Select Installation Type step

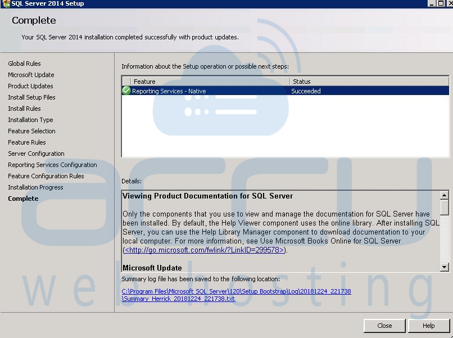pos(30,120)
